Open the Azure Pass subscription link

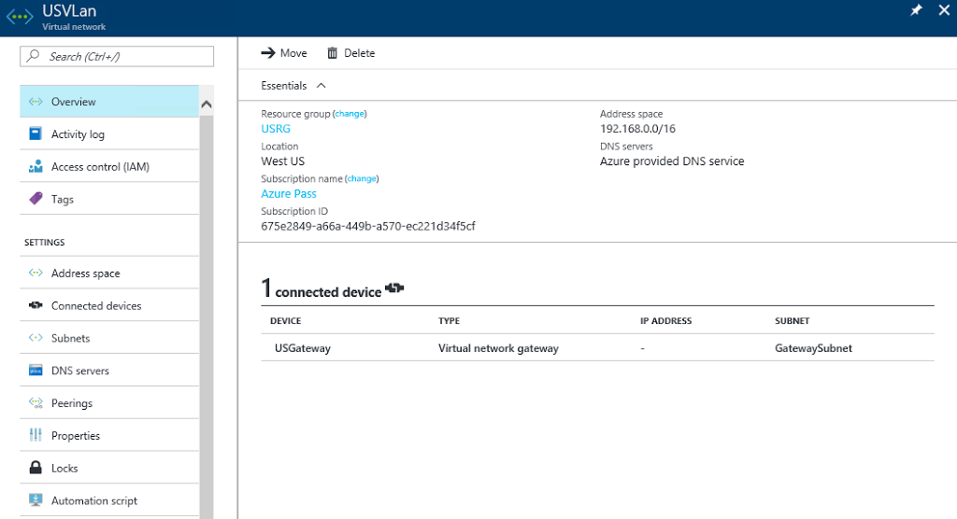[x=289, y=193]
